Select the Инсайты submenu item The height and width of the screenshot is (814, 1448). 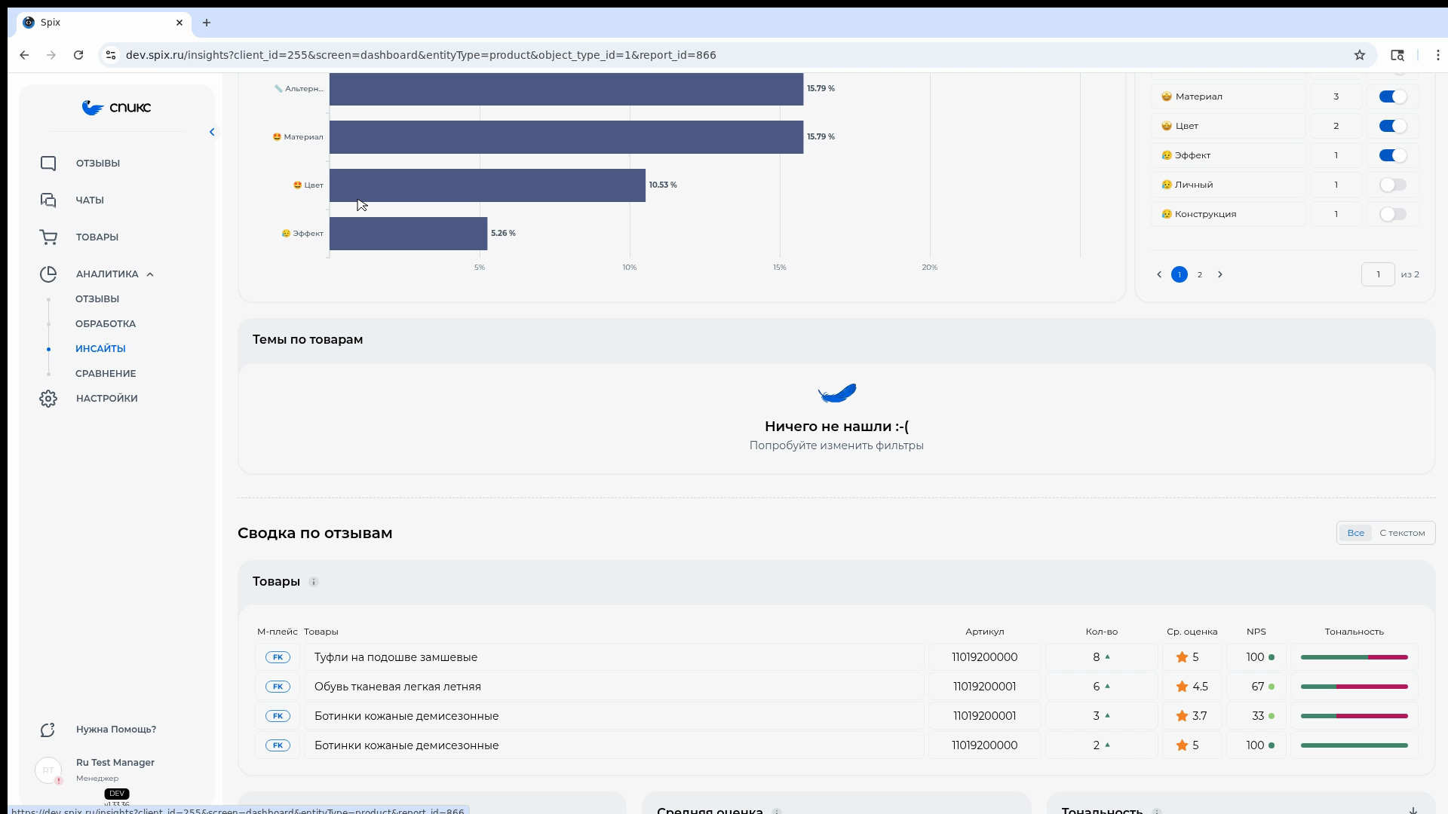[x=100, y=349]
